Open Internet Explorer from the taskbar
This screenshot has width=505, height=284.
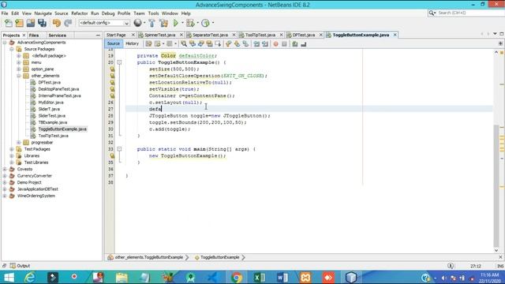pyautogui.click(x=30, y=277)
